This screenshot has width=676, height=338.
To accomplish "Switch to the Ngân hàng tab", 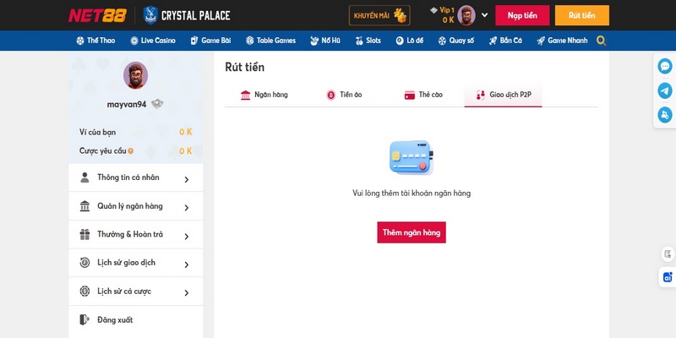I will tap(264, 95).
